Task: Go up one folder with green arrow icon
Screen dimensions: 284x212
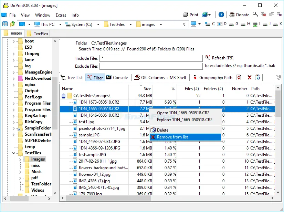Action: point(13,24)
